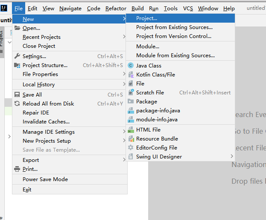Screen dimensions: 266x220
Task: Click the EditorConfig File icon
Action: point(131,148)
